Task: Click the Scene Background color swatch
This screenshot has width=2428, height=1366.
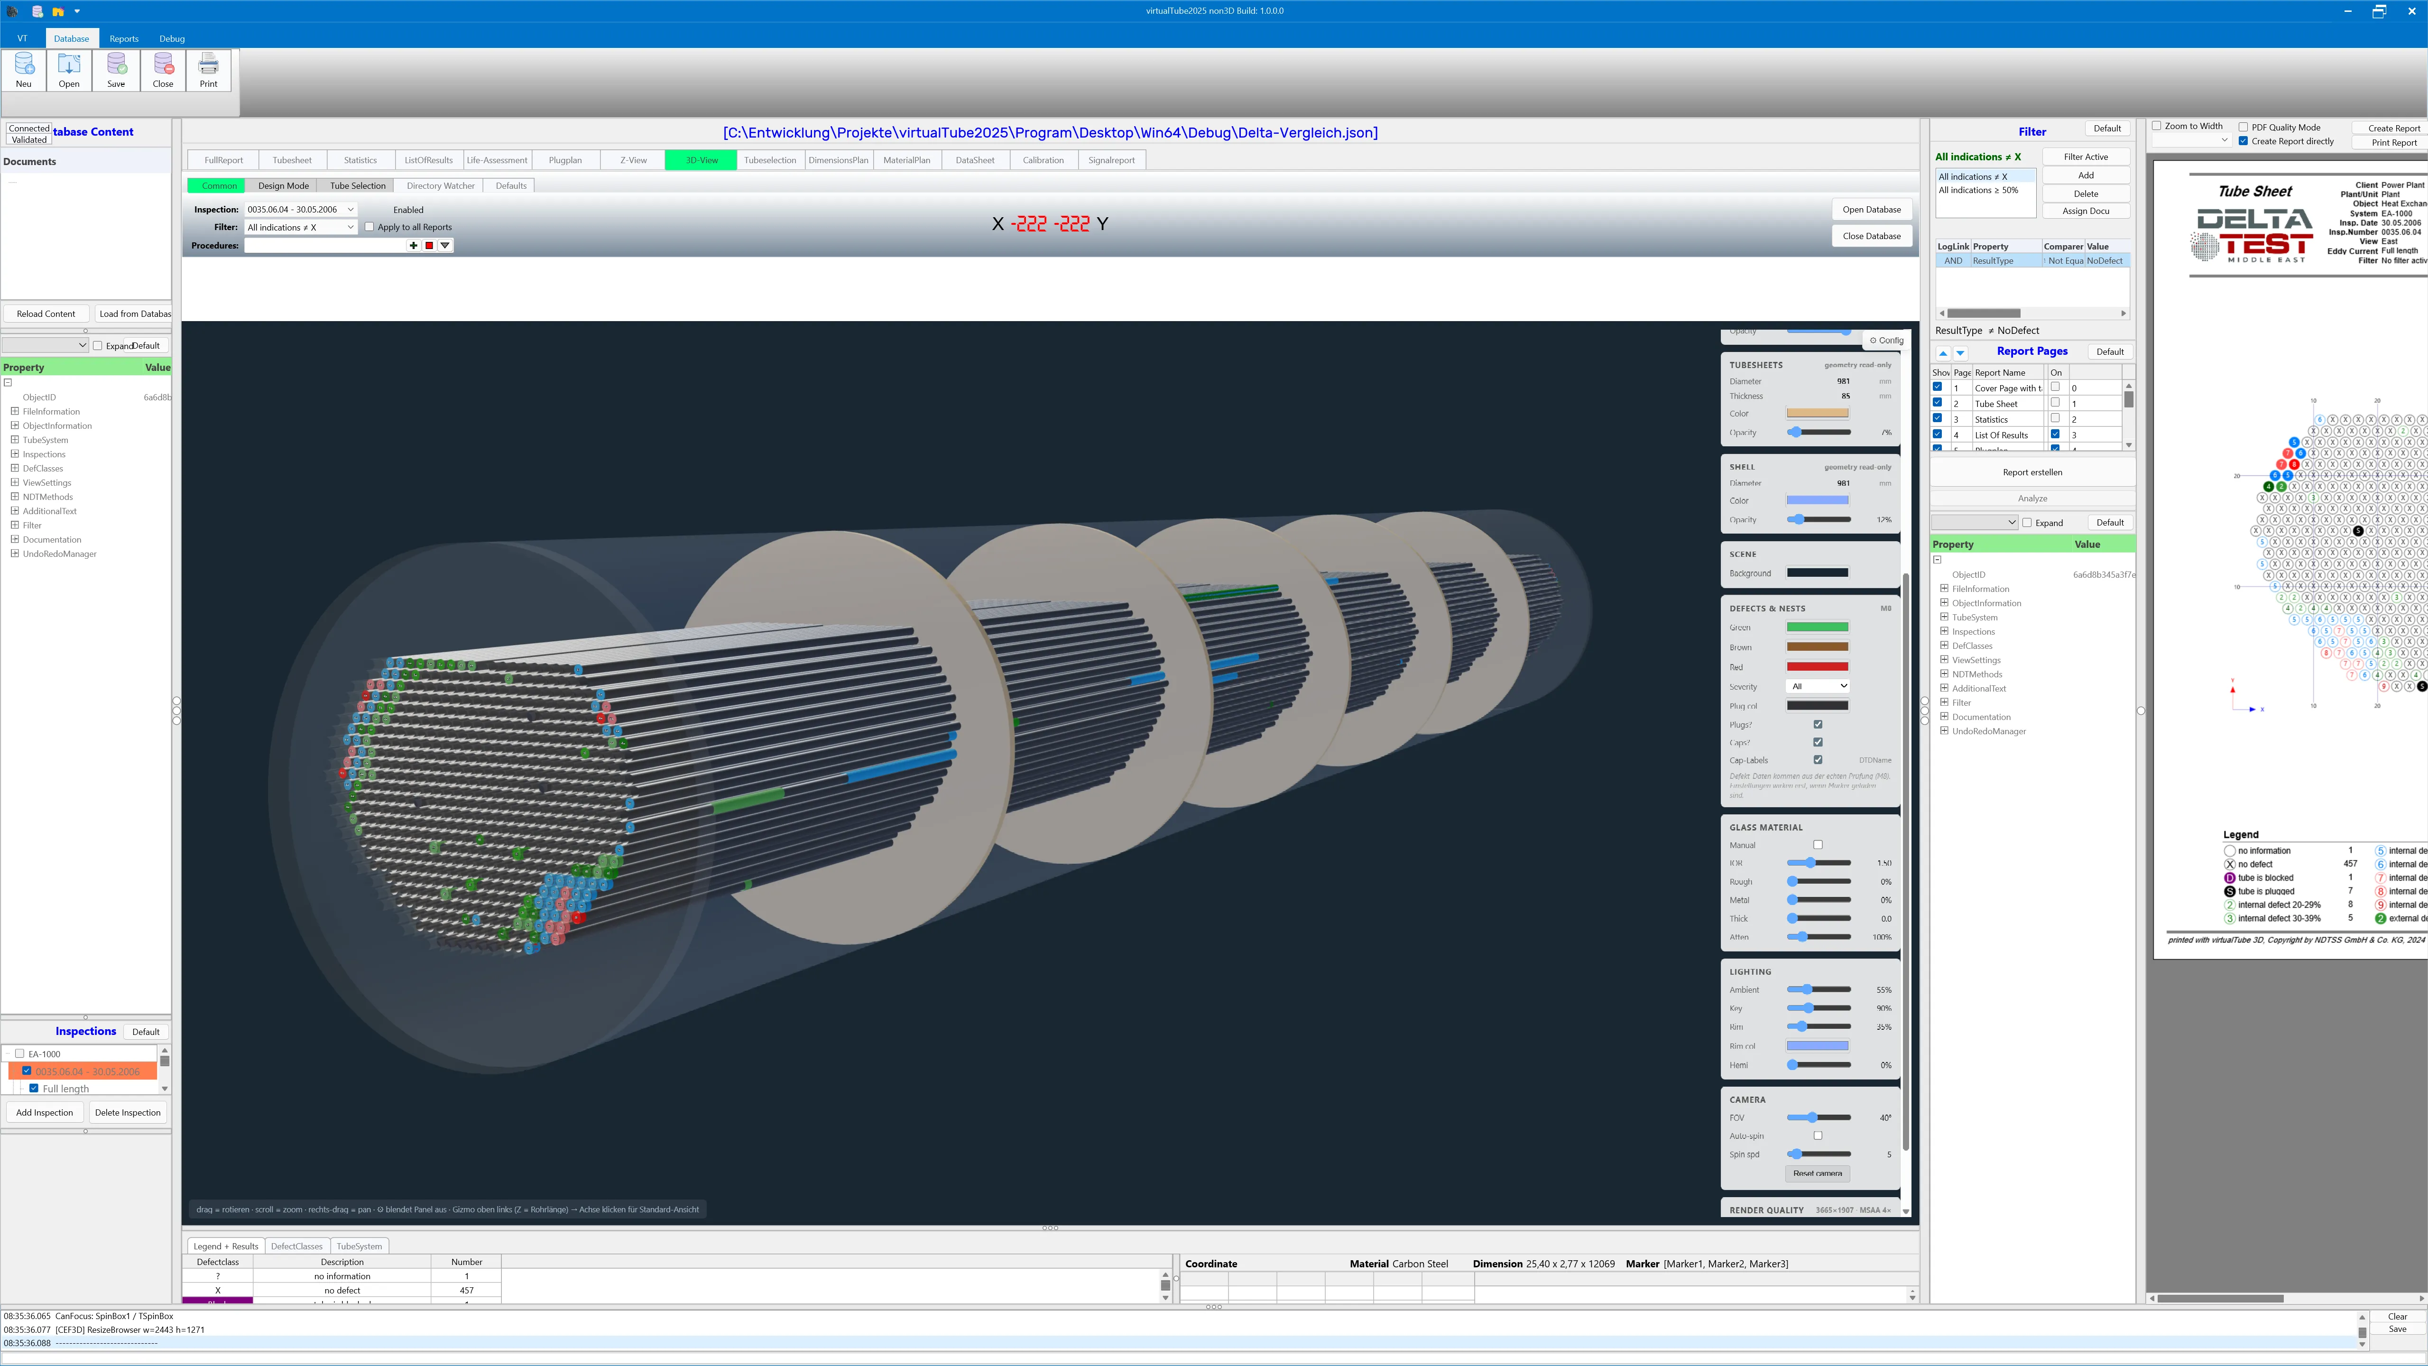Action: [x=1817, y=573]
